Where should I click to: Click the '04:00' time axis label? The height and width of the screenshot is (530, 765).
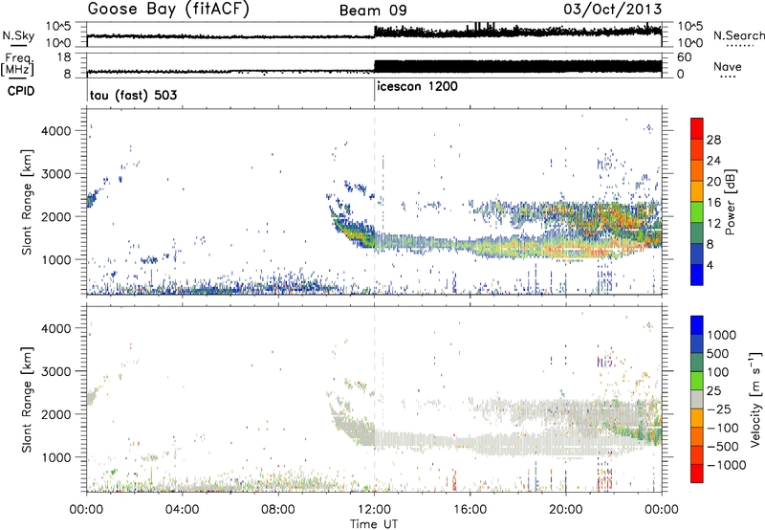click(182, 510)
